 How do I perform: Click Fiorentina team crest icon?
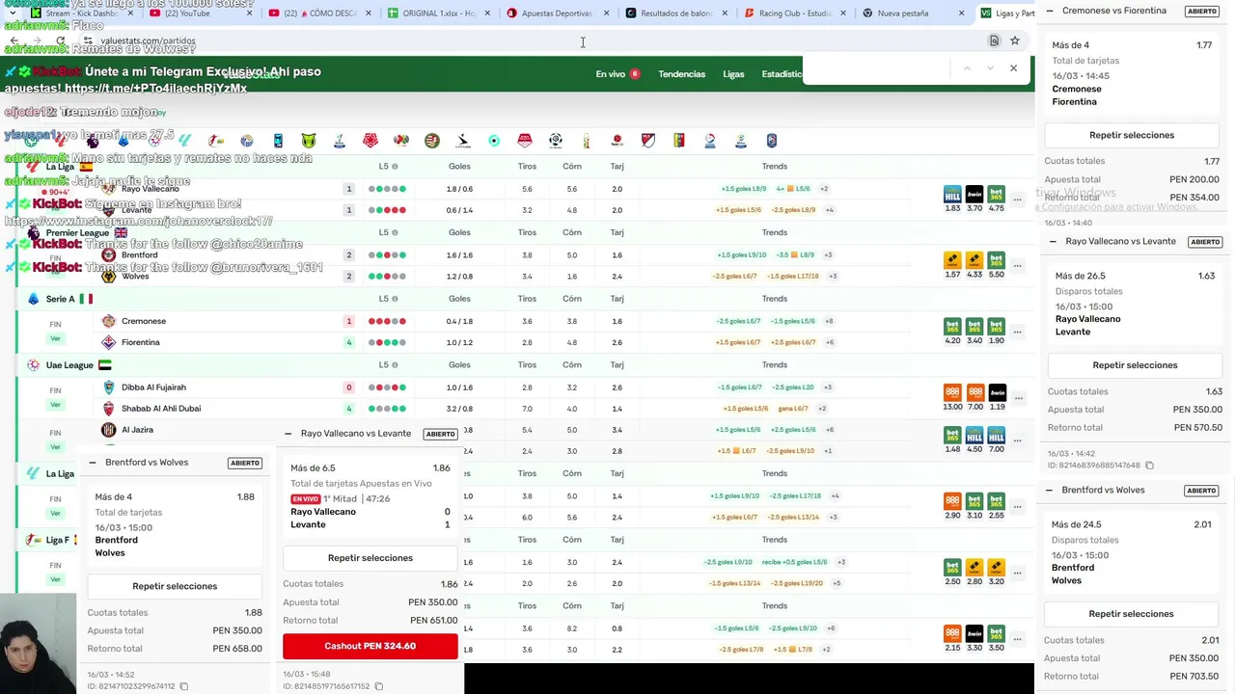click(109, 342)
